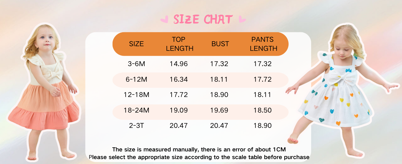402x164 pixels.
Task: Select the 18-24M size row label
Action: click(x=136, y=110)
